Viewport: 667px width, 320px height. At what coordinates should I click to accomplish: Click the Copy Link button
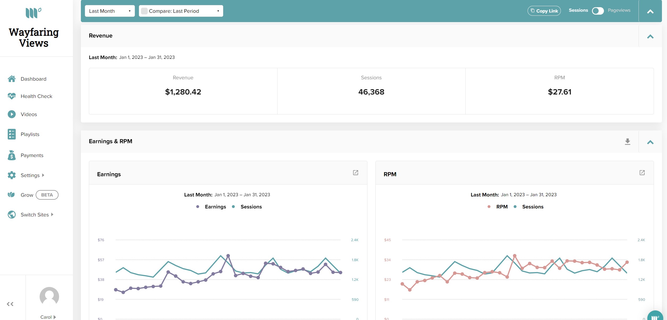544,11
